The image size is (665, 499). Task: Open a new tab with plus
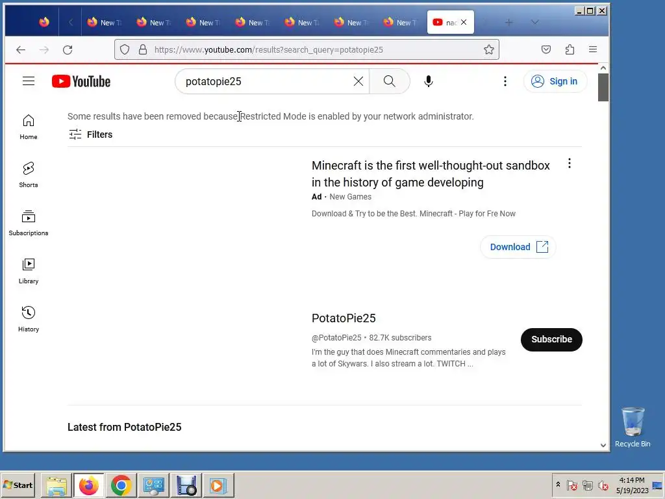tap(509, 23)
